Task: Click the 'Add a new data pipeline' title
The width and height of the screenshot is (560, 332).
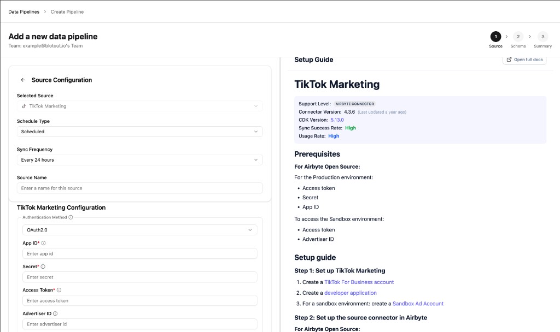Action: tap(53, 37)
